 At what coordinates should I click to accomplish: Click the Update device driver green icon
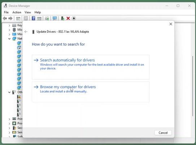click(62, 18)
